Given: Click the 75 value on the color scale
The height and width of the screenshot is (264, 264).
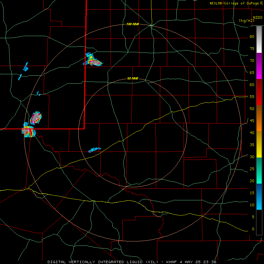Looking at the screenshot, I should [x=252, y=49].
